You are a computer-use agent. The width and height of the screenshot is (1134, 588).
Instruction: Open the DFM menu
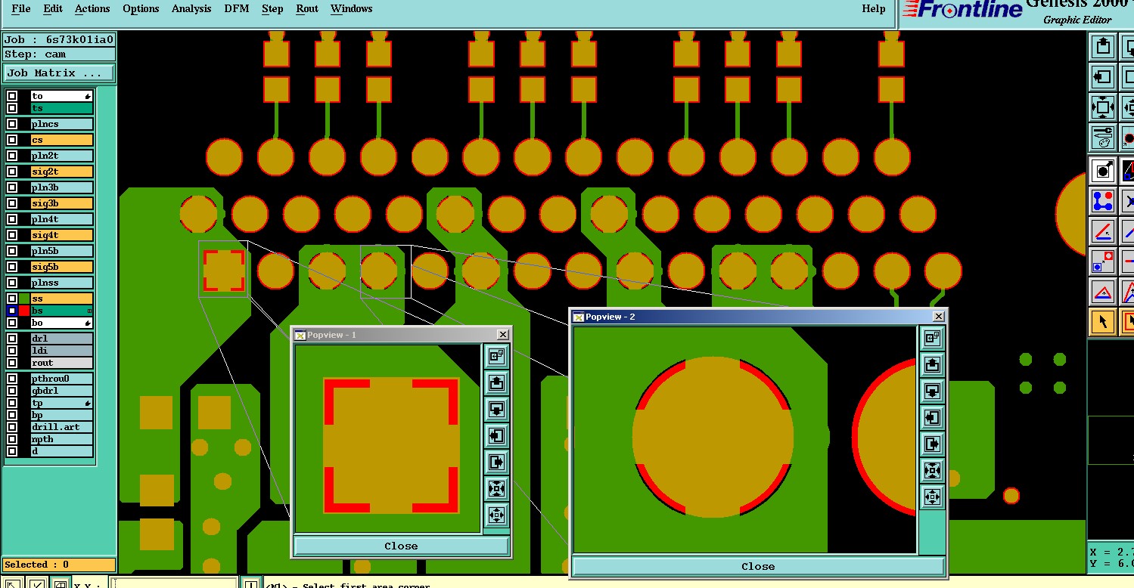pos(237,9)
